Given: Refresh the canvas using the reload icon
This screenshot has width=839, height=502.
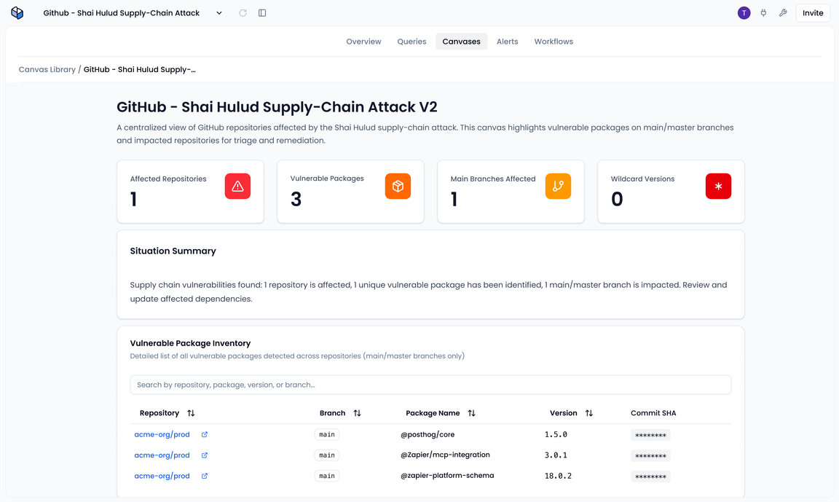Looking at the screenshot, I should coord(243,12).
